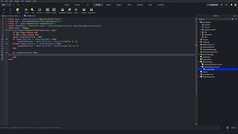Expand the Baseplate node
The width and height of the screenshot is (238, 134).
coord(201,35)
